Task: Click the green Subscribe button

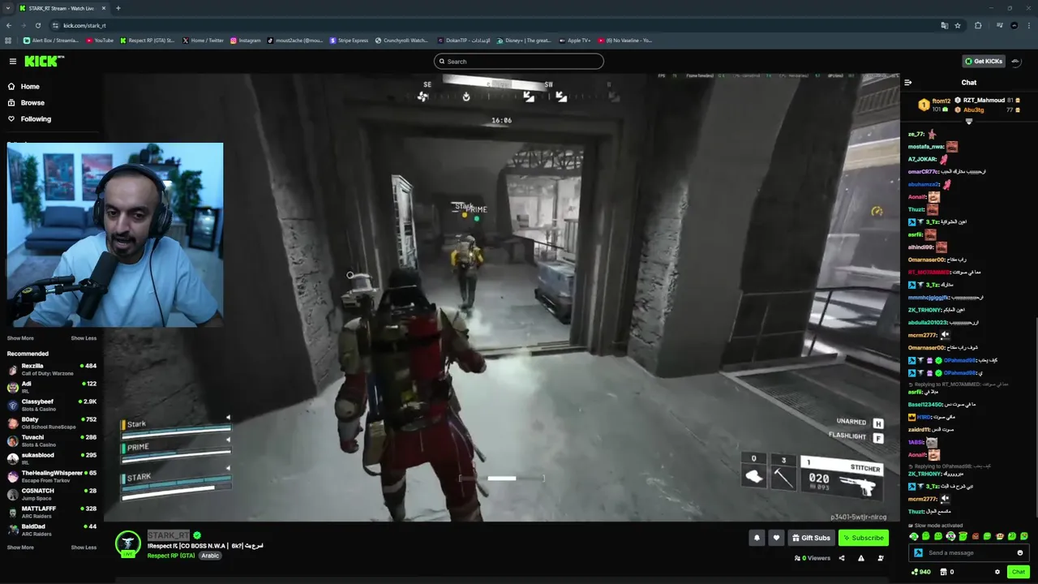Action: click(x=863, y=537)
